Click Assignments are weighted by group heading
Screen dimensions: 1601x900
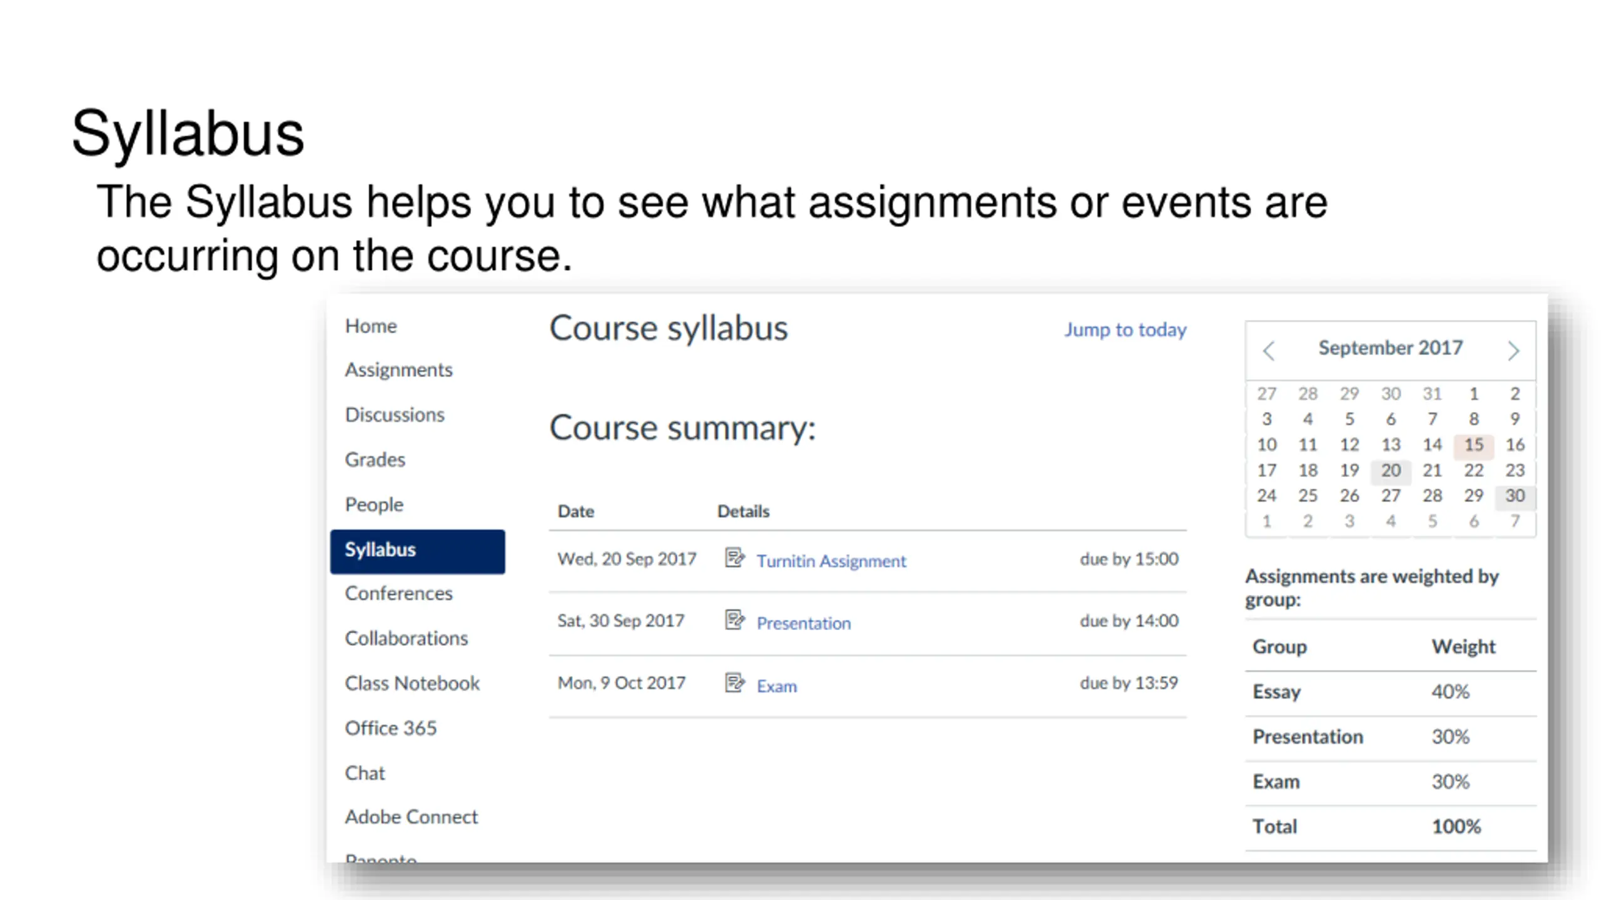pyautogui.click(x=1371, y=587)
